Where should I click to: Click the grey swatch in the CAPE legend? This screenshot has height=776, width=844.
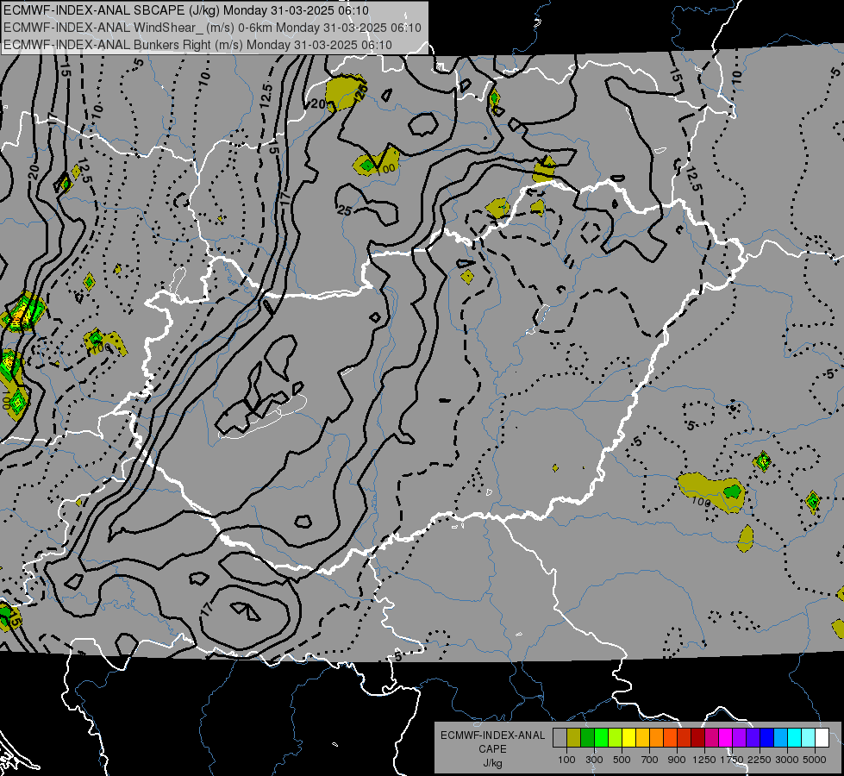[x=560, y=737]
